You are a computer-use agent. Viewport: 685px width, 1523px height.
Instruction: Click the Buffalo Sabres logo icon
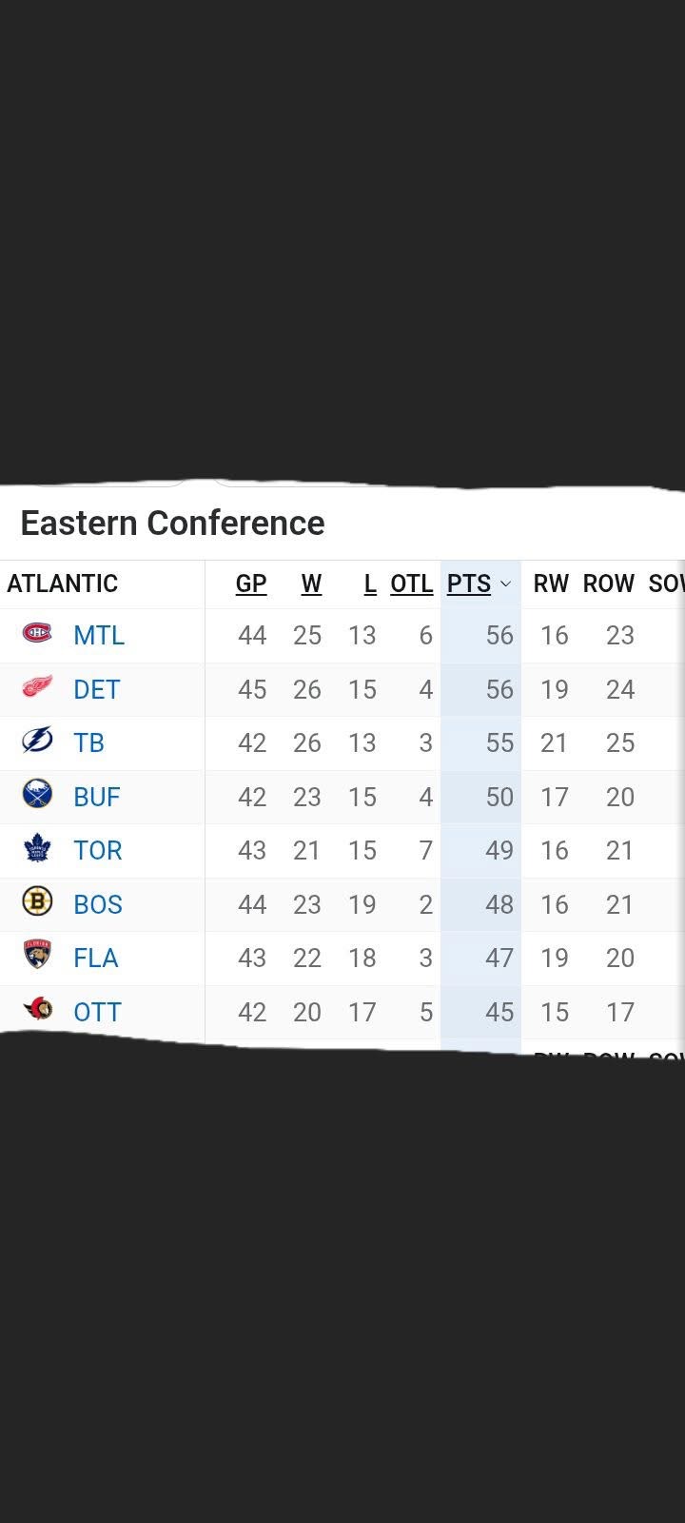point(37,795)
